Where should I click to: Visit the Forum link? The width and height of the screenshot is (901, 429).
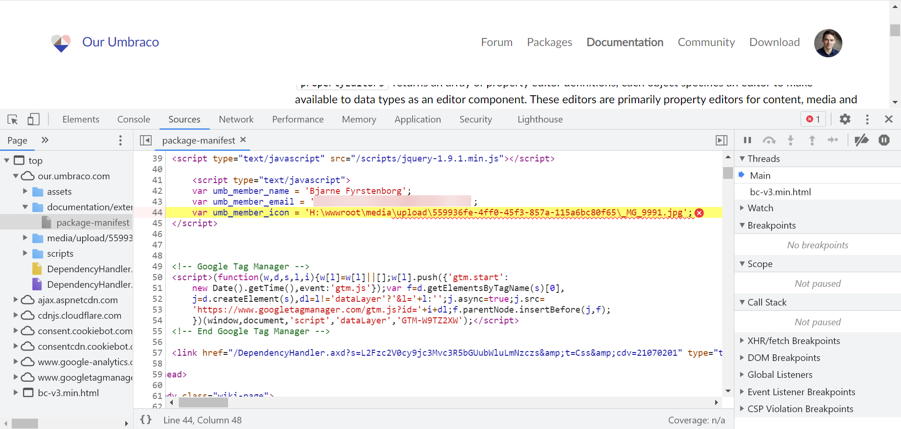tap(496, 42)
